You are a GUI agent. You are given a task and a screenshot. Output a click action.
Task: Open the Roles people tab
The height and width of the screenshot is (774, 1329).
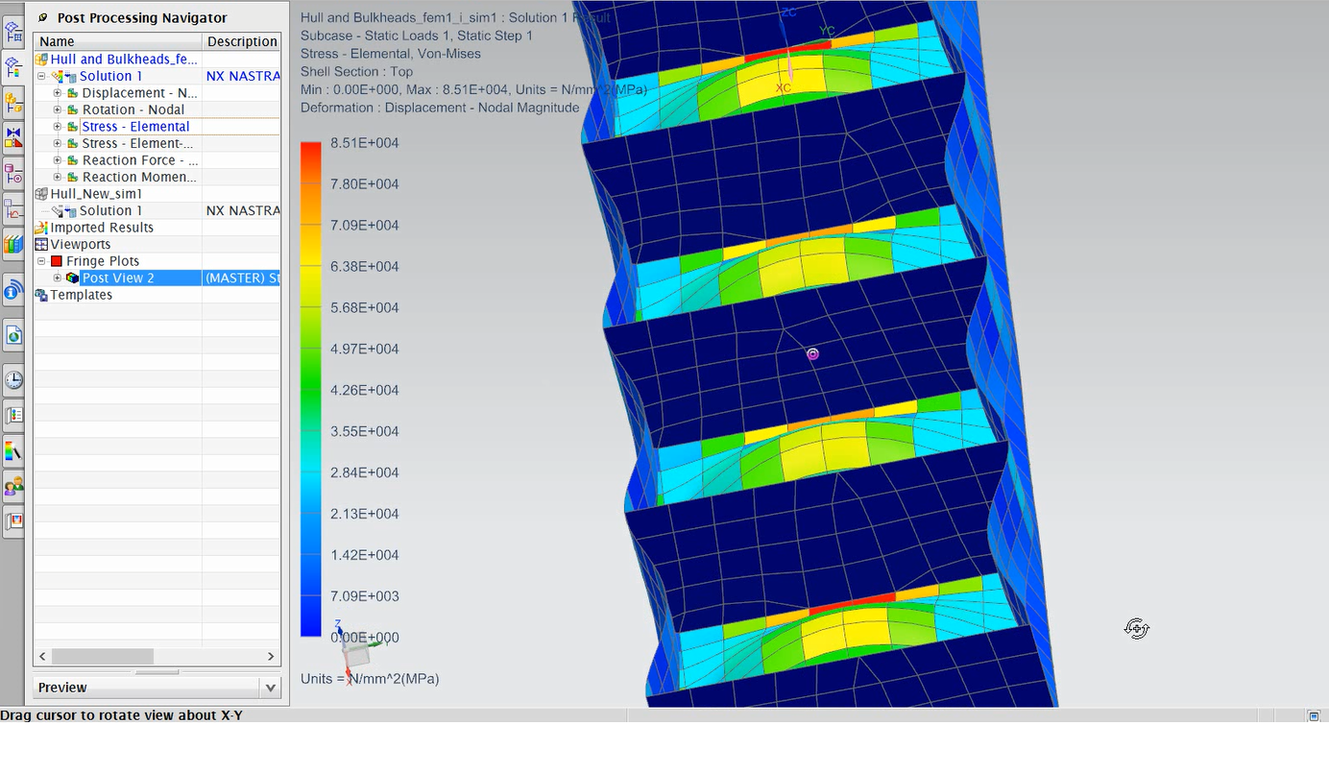(x=13, y=486)
